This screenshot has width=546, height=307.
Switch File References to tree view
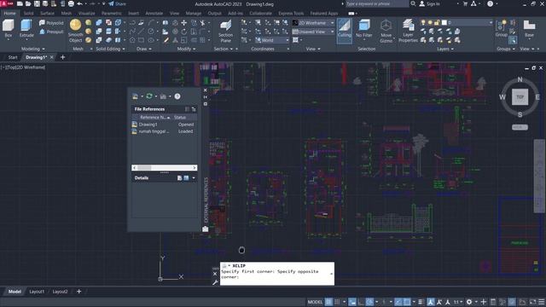click(194, 109)
